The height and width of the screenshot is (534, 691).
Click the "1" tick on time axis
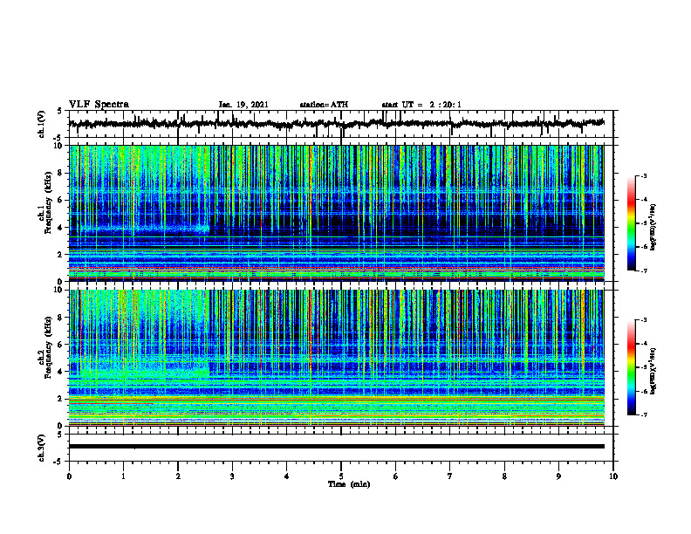[123, 476]
